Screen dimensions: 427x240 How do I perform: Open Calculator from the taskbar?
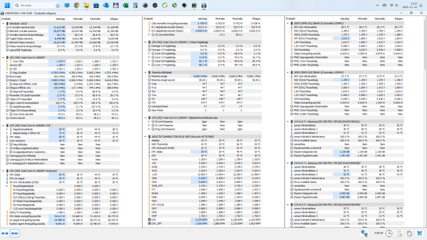click(x=136, y=5)
